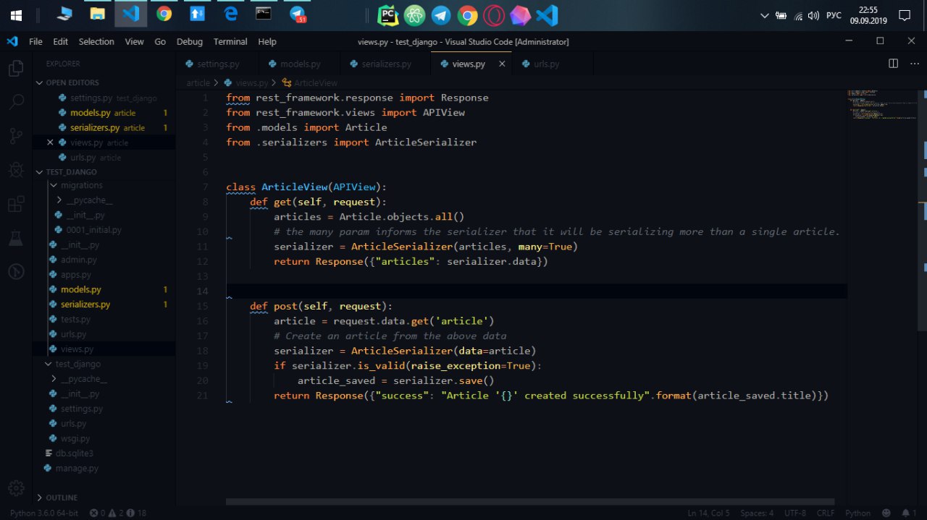Screen dimensions: 927x520
Task: Open the Source Control view
Action: (x=15, y=136)
